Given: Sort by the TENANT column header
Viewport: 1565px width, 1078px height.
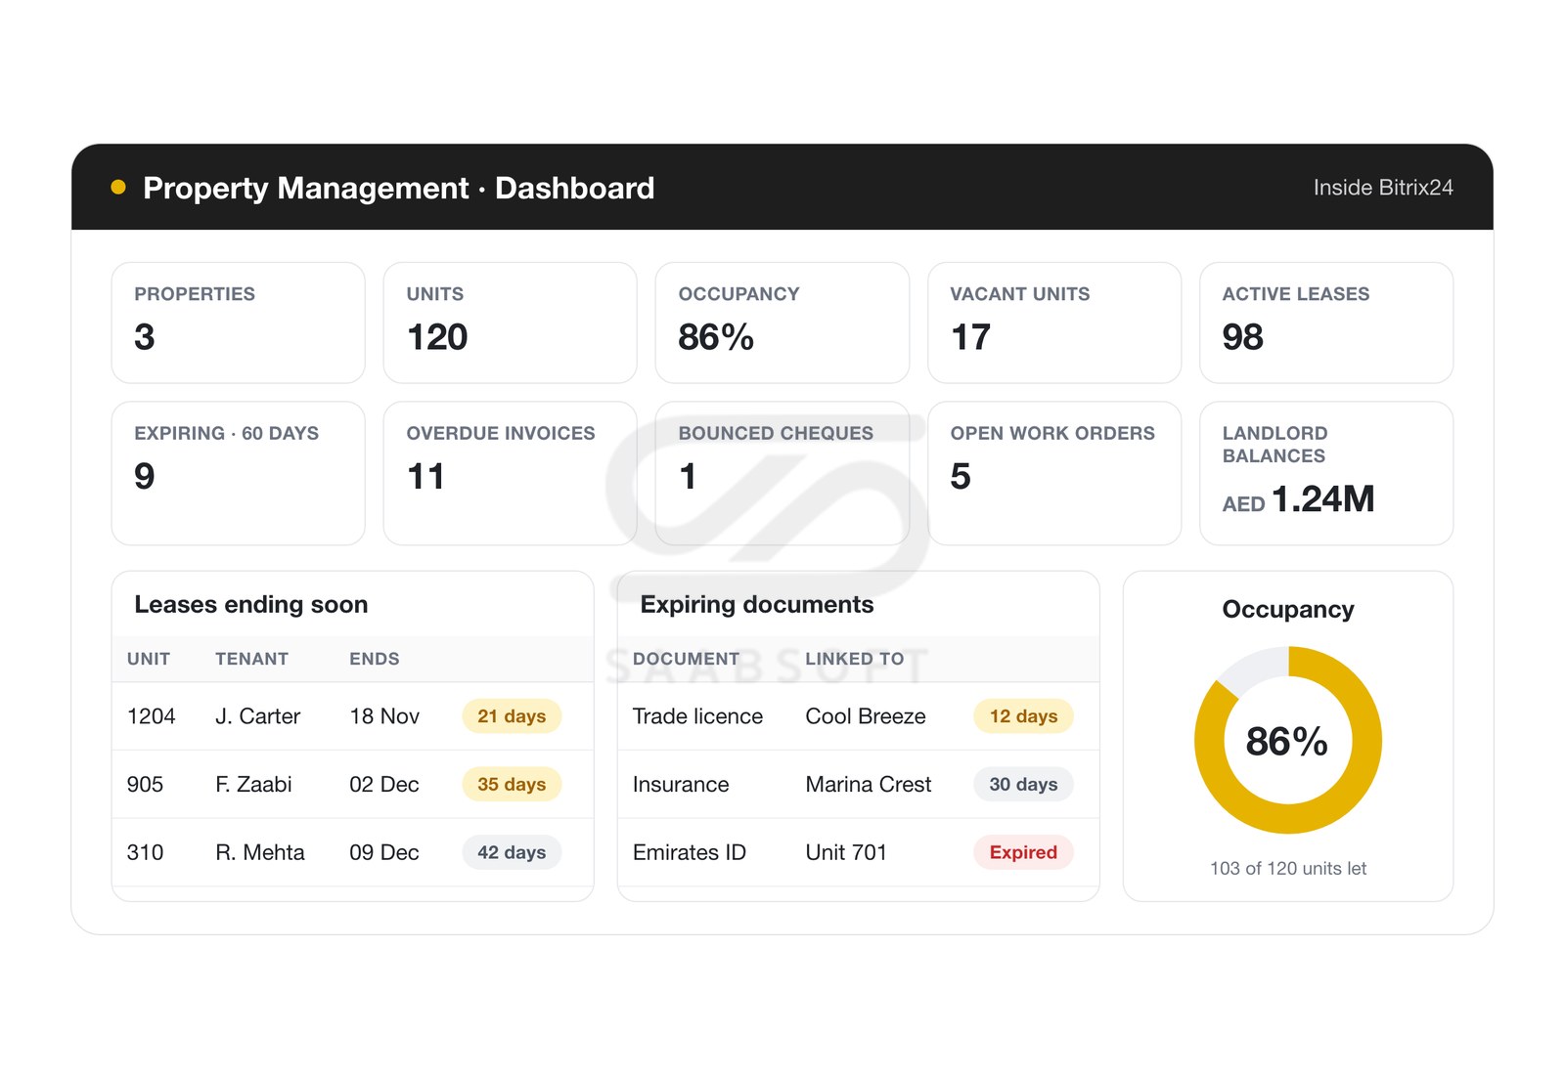Looking at the screenshot, I should [x=251, y=659].
